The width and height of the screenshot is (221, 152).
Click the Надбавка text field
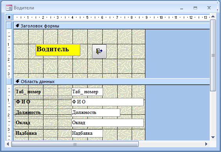pyautogui.click(x=87, y=133)
